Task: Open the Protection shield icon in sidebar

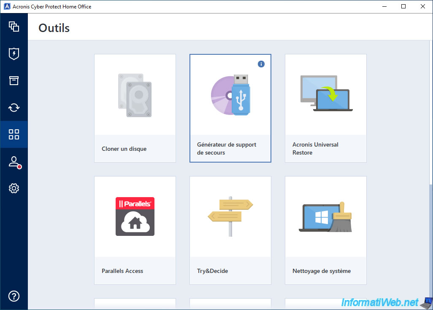Action: (14, 53)
